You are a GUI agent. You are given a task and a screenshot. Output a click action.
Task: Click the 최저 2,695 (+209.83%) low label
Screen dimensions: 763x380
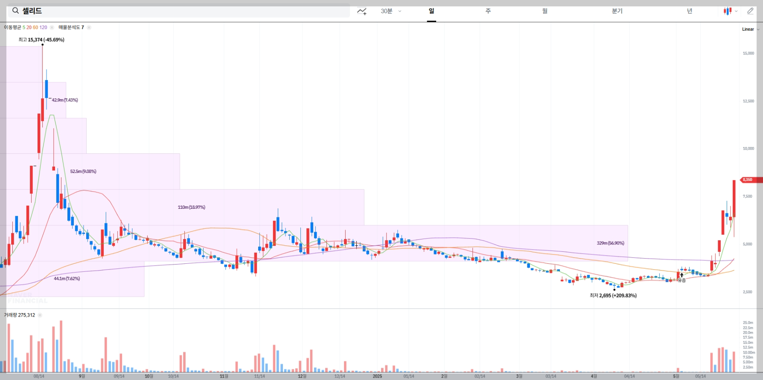pos(613,295)
